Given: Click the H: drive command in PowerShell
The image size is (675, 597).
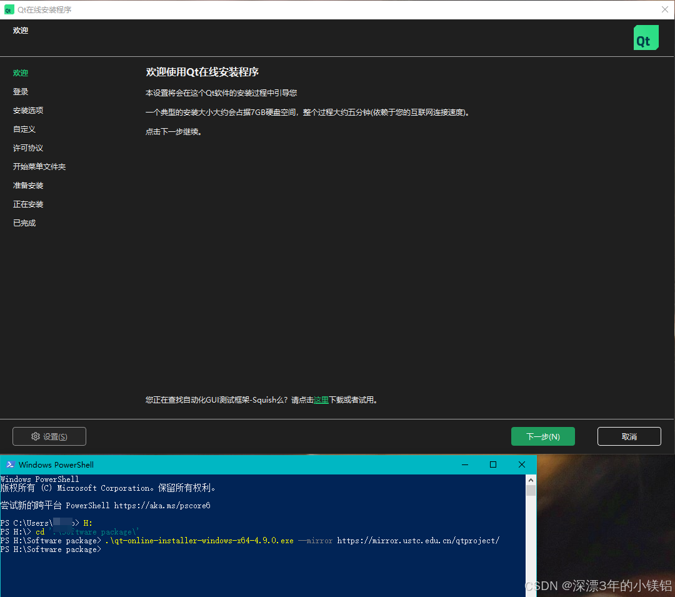Looking at the screenshot, I should 88,523.
